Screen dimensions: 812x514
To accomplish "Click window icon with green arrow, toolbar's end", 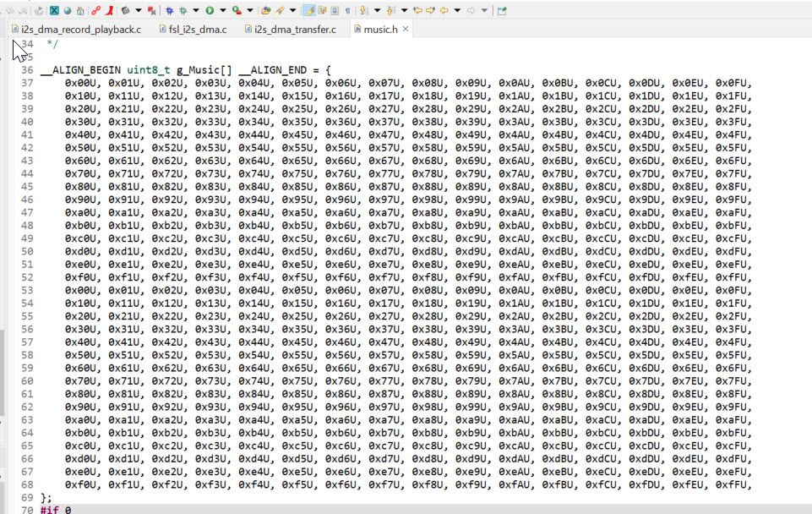I will 502,10.
